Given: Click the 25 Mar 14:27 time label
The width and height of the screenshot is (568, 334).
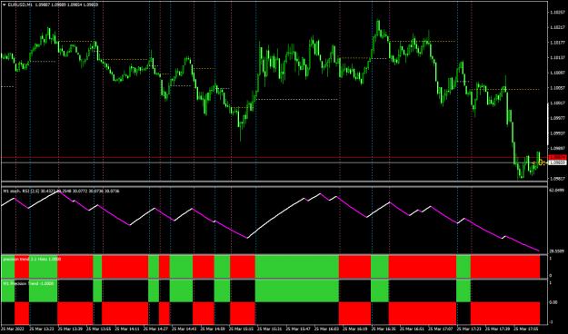Looking at the screenshot, I should click(155, 329).
